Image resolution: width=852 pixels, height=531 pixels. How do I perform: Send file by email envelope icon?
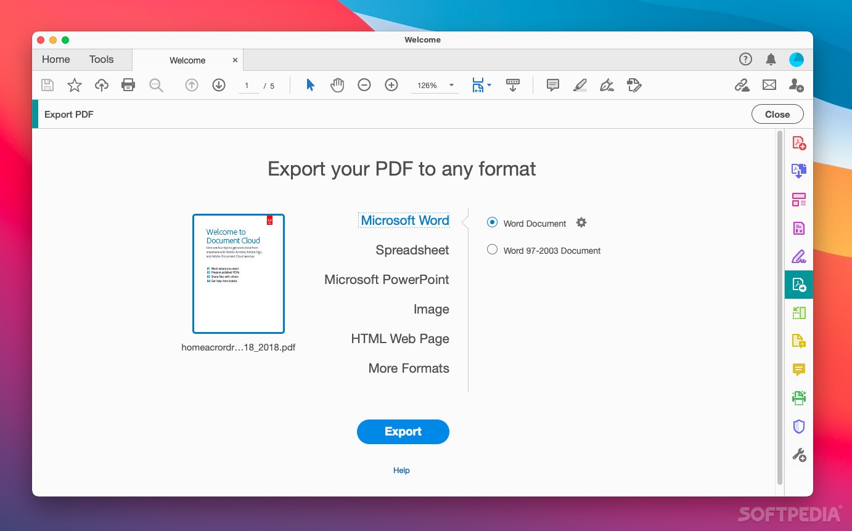coord(769,85)
